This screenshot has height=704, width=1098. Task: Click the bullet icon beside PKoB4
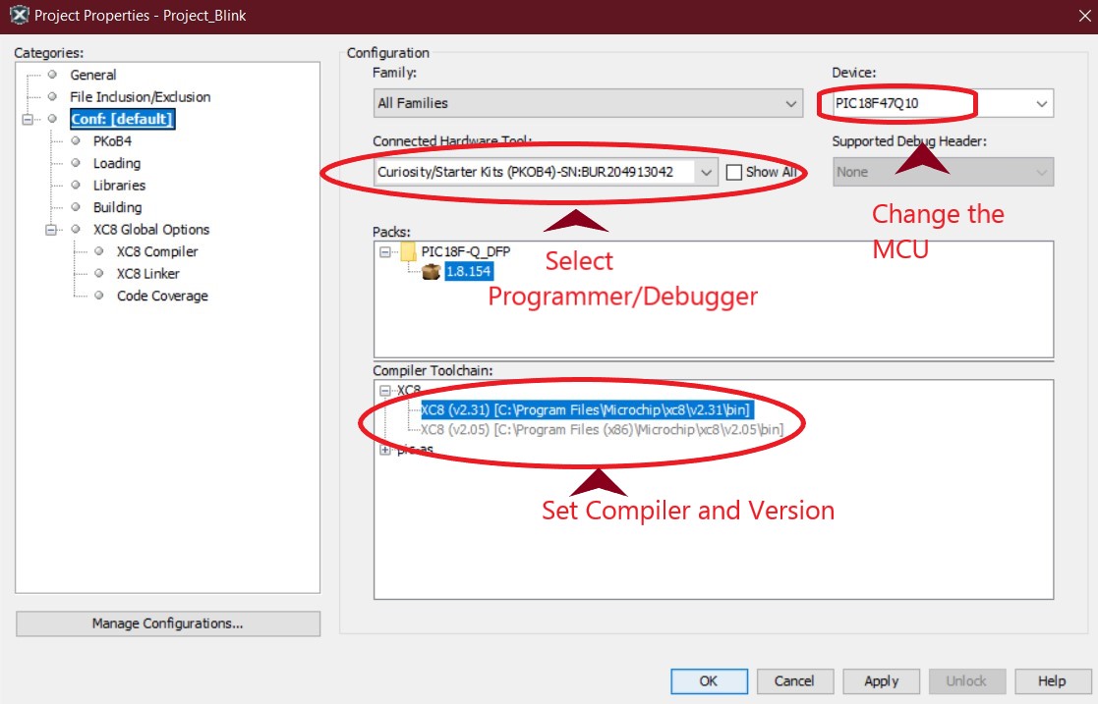[76, 141]
